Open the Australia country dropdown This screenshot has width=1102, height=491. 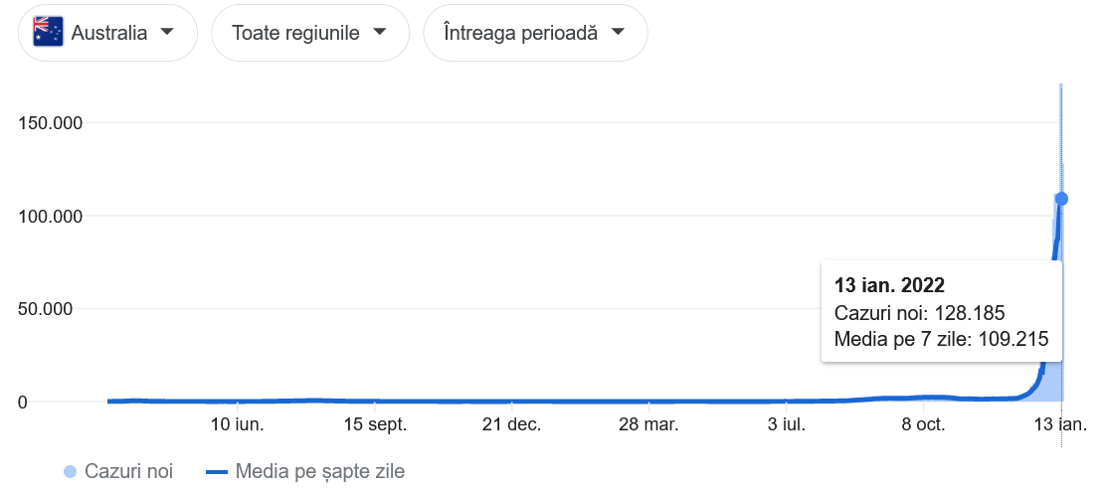pyautogui.click(x=107, y=33)
